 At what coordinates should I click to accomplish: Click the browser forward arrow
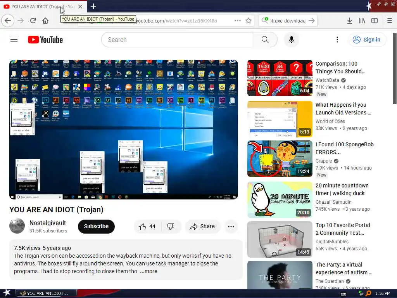click(21, 21)
